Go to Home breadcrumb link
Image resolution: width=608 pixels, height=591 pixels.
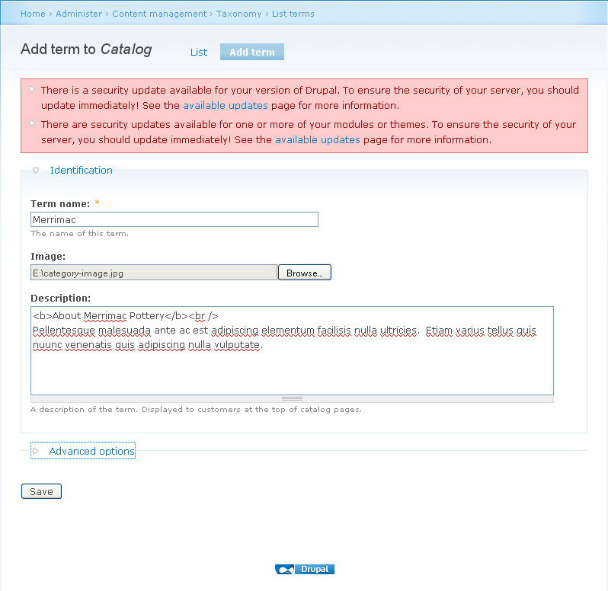(x=33, y=14)
